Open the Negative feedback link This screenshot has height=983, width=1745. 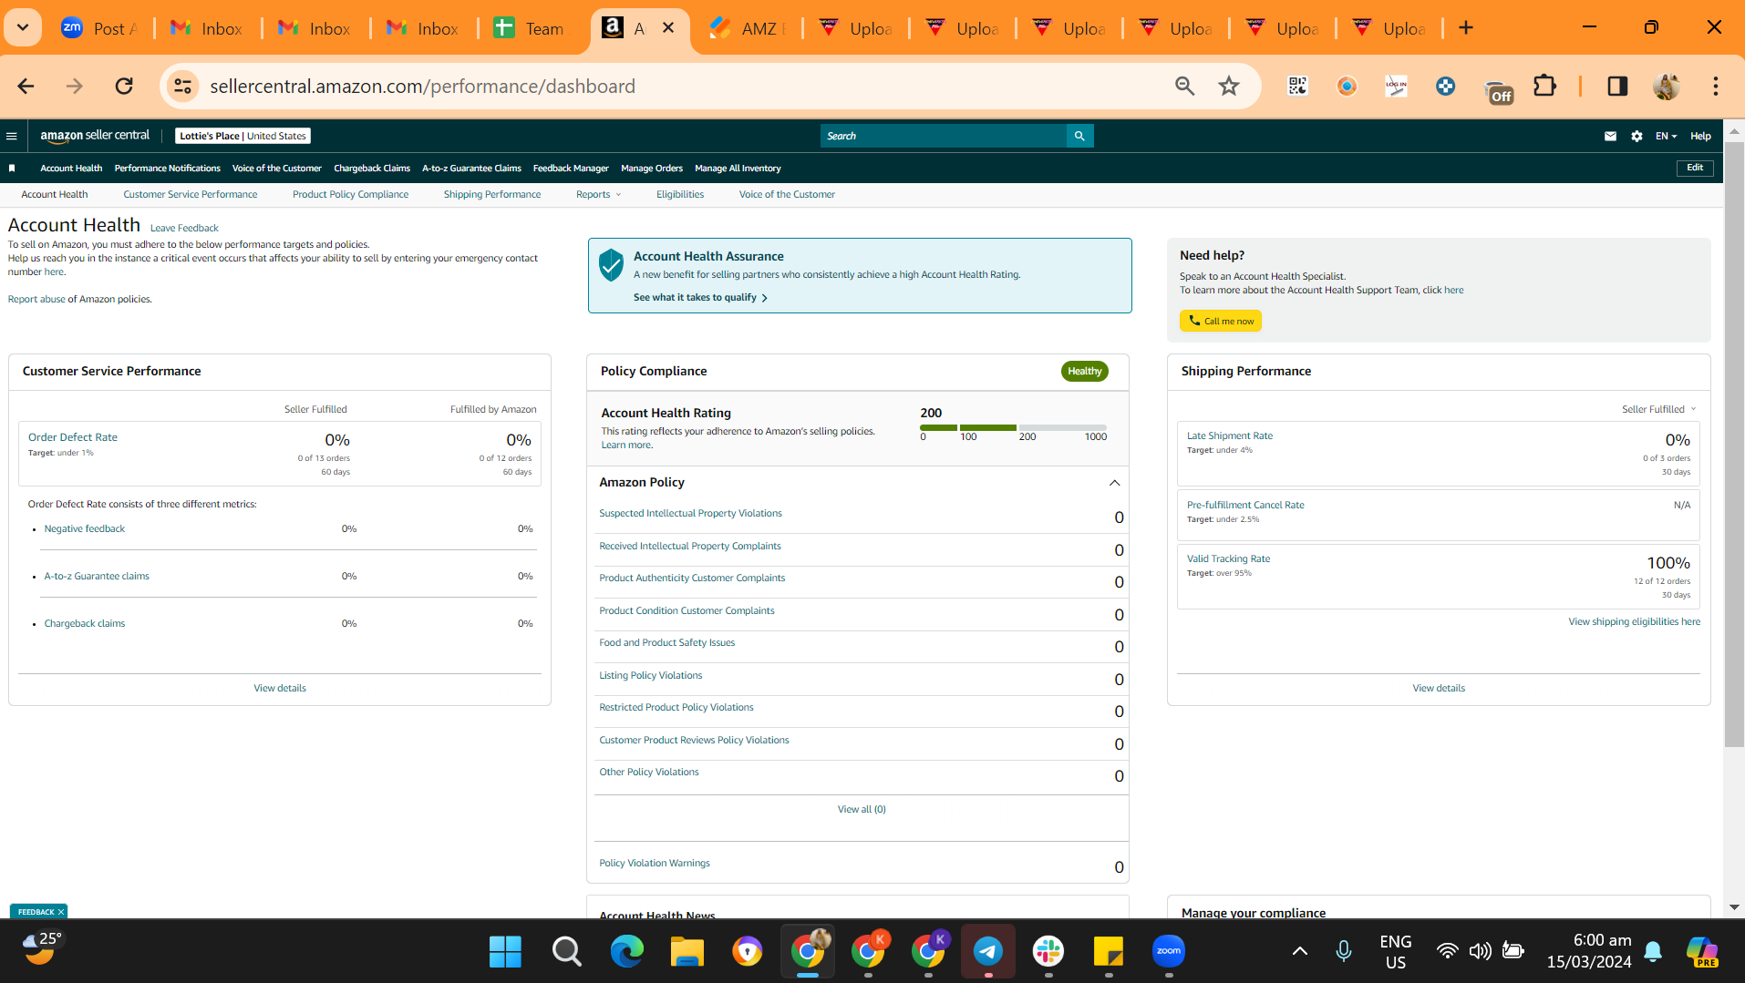85,529
